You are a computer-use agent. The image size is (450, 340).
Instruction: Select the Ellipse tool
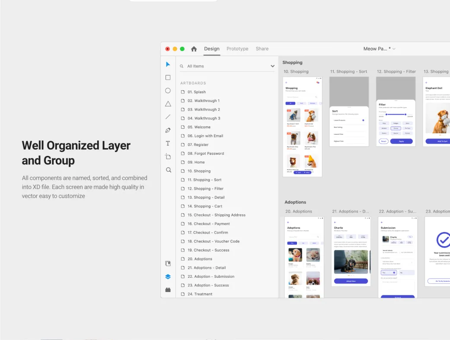168,91
